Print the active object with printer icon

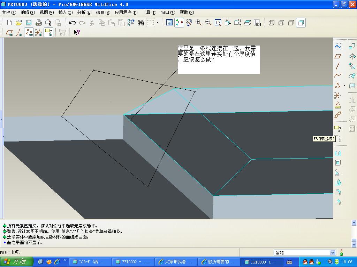pos(38,23)
